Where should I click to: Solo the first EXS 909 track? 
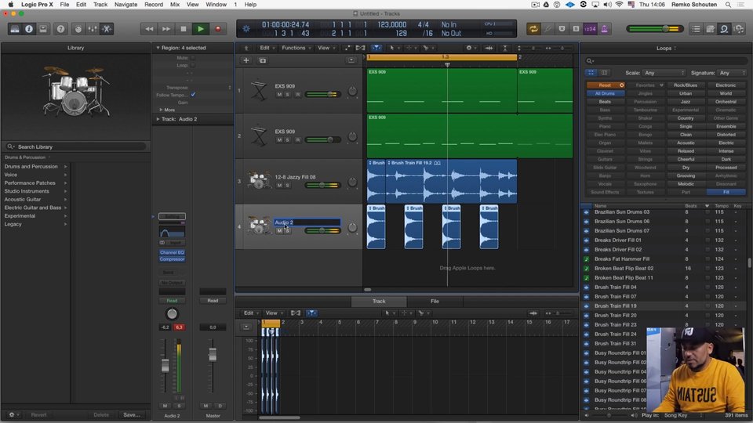coord(287,95)
